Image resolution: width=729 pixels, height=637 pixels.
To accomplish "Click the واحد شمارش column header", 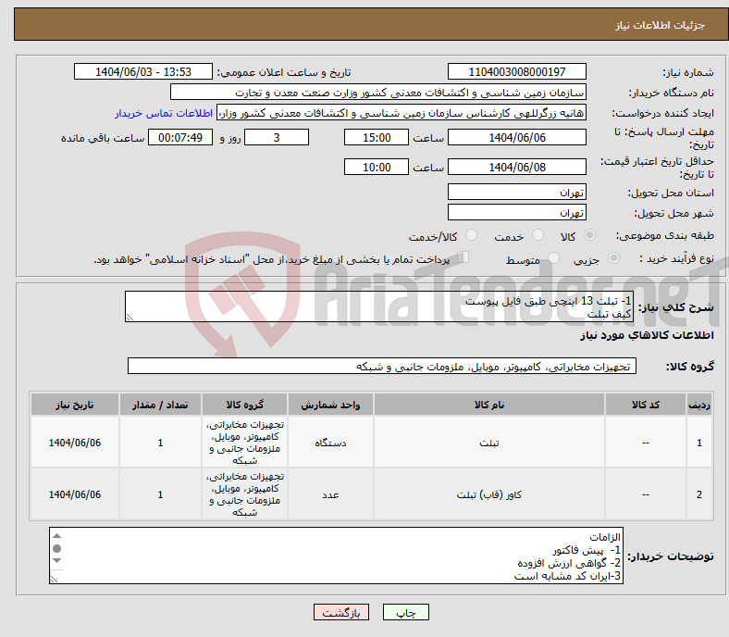I will [x=330, y=405].
